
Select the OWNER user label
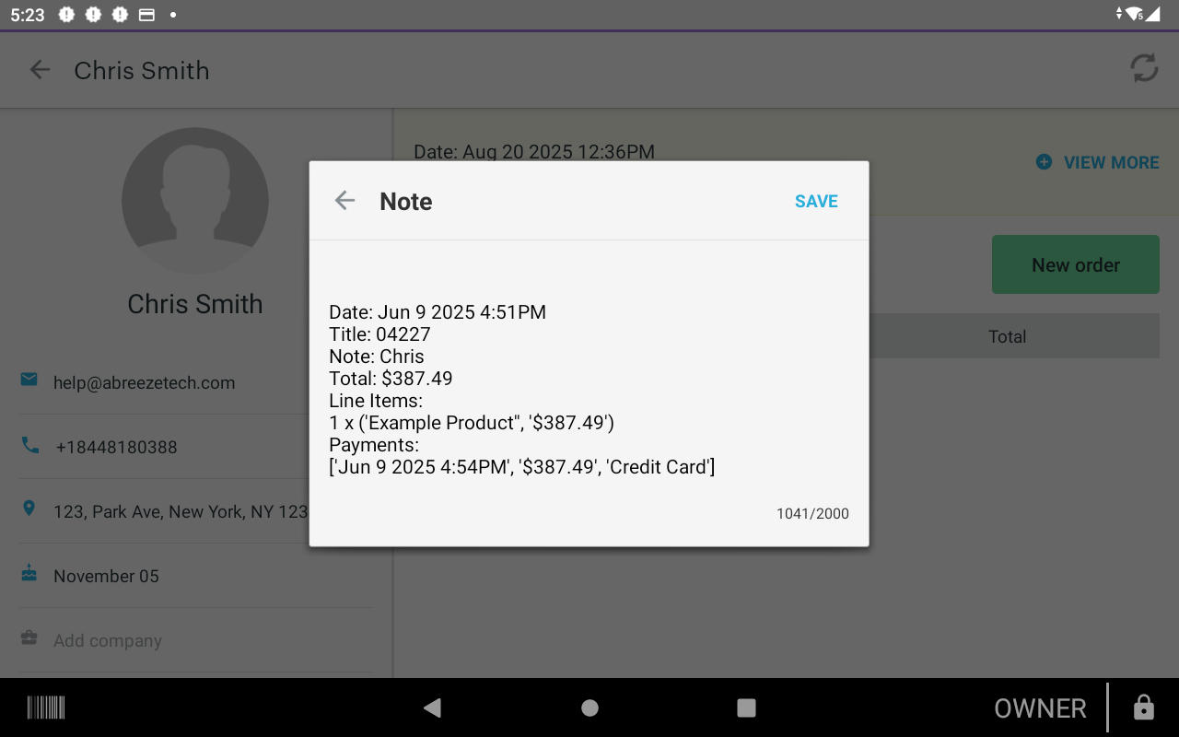click(x=1040, y=708)
